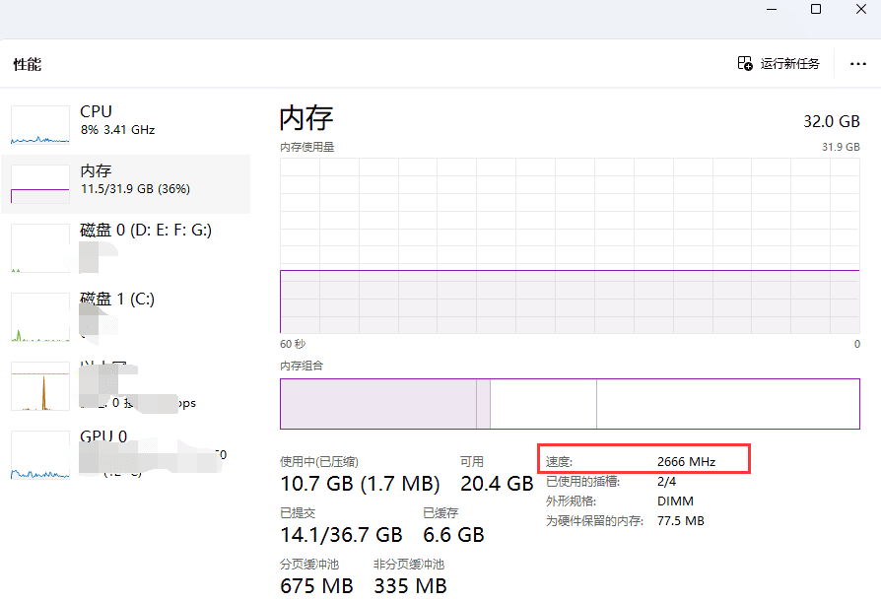Minimize the Task Manager window
This screenshot has width=881, height=602.
click(x=771, y=9)
